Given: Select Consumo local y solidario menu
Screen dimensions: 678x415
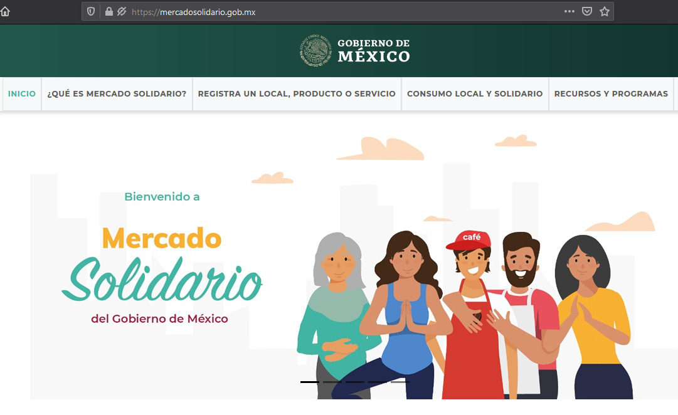Looking at the screenshot, I should coord(475,94).
